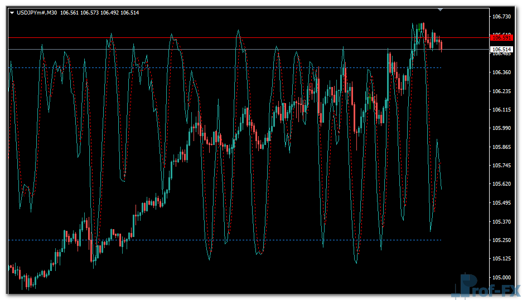Click the 106.115 label on price scale
The width and height of the screenshot is (522, 300).
501,110
